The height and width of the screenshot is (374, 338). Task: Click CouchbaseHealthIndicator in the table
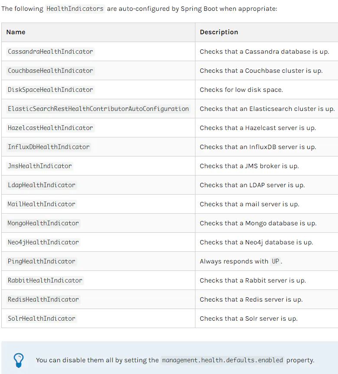[50, 71]
